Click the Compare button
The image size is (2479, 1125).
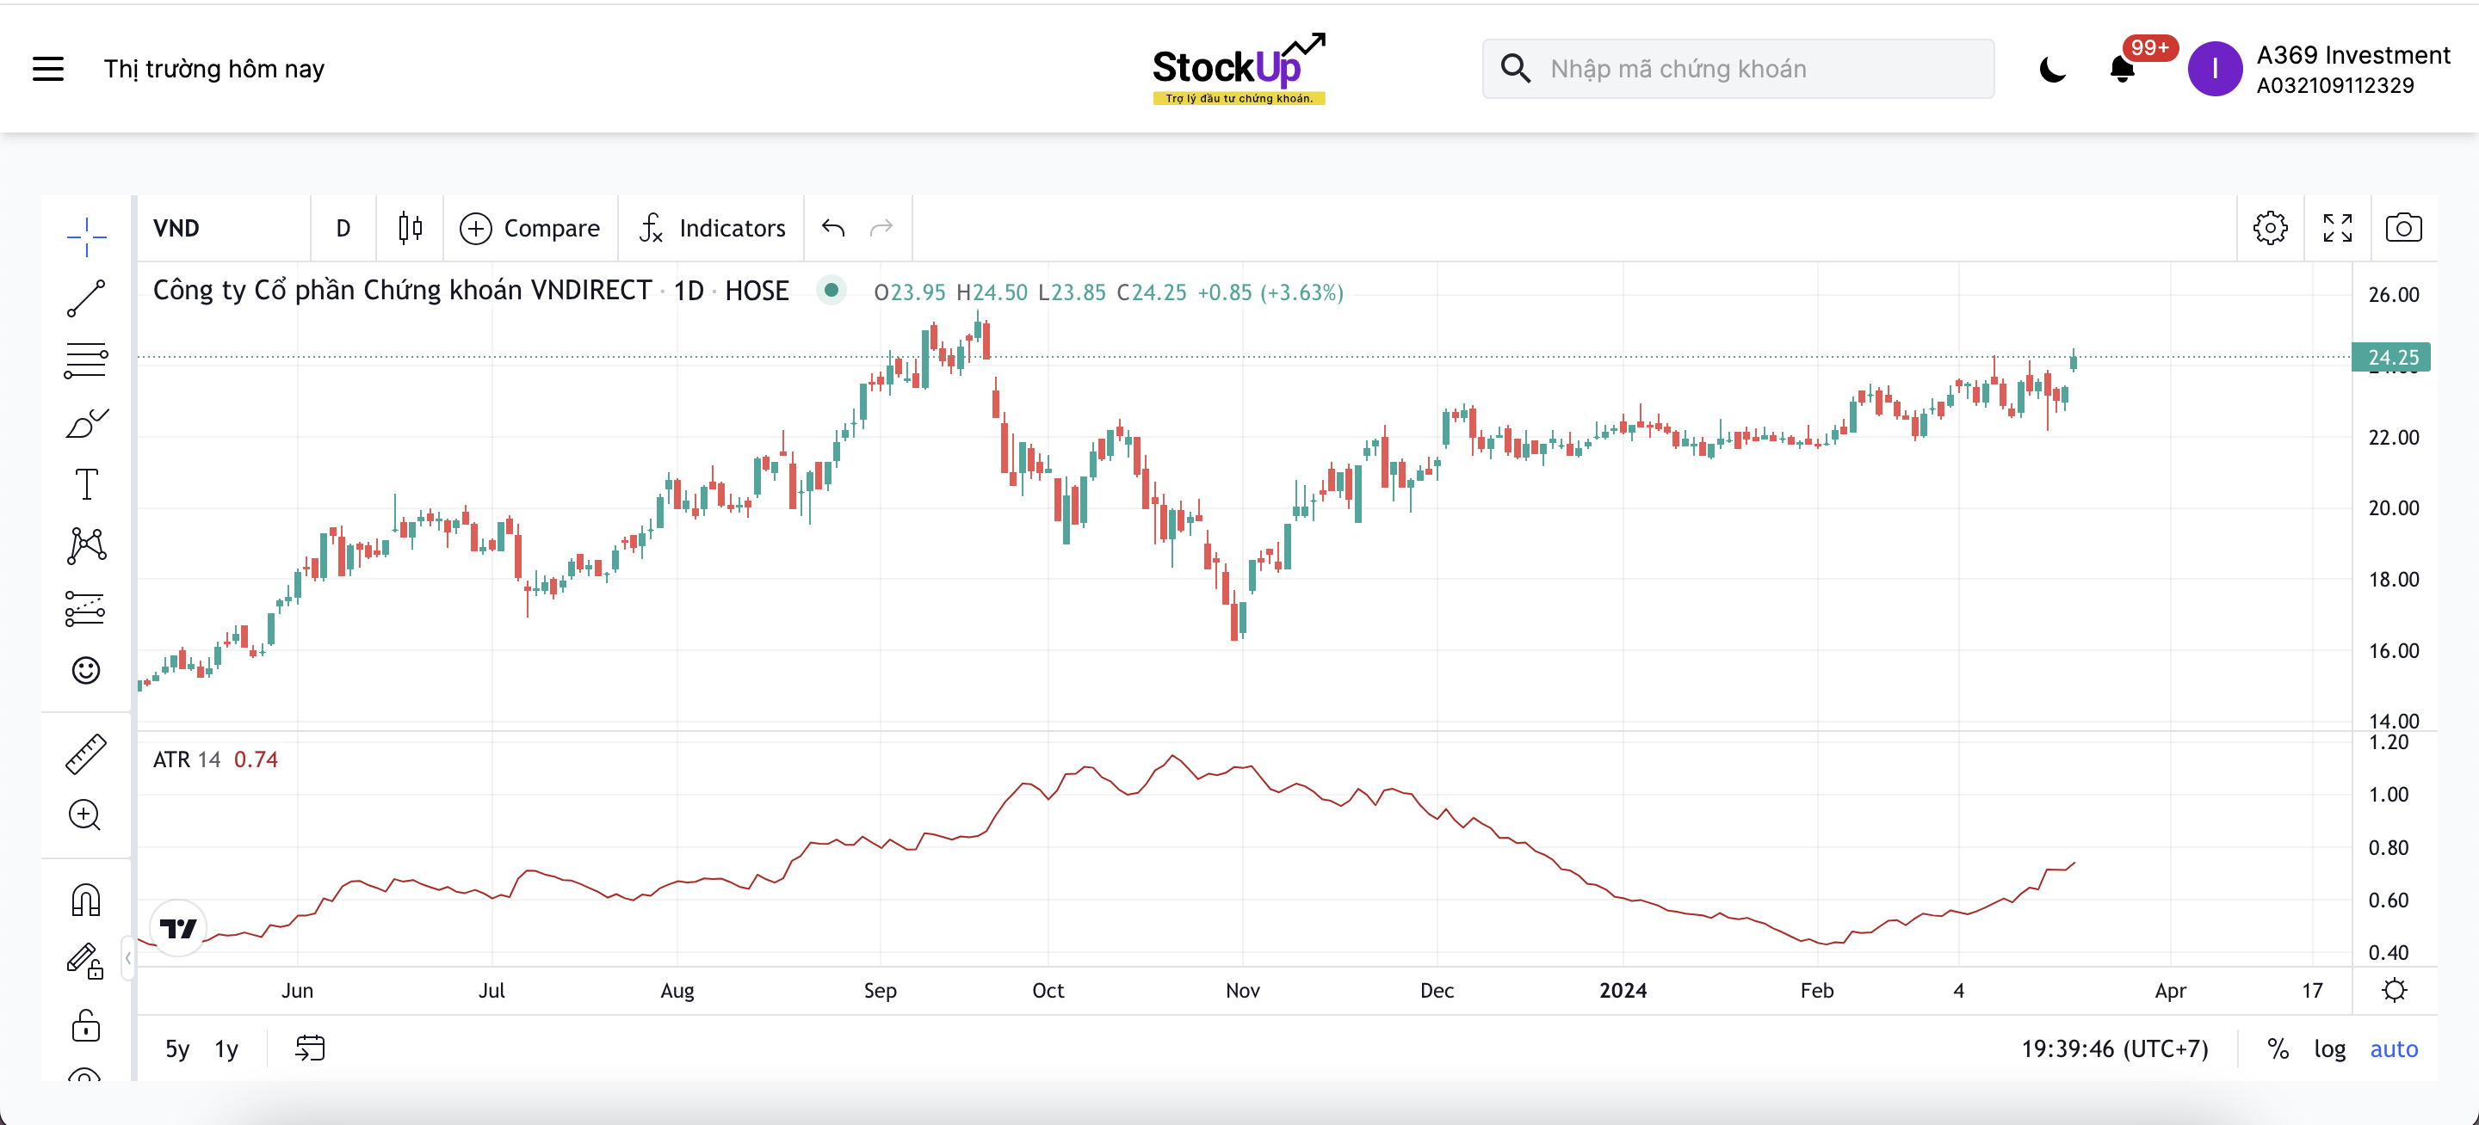coord(530,228)
